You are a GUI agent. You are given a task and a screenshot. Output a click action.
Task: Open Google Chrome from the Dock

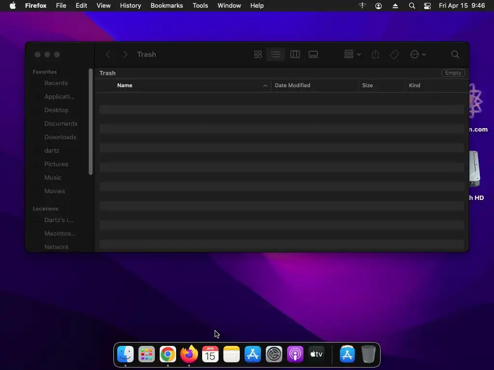point(167,354)
